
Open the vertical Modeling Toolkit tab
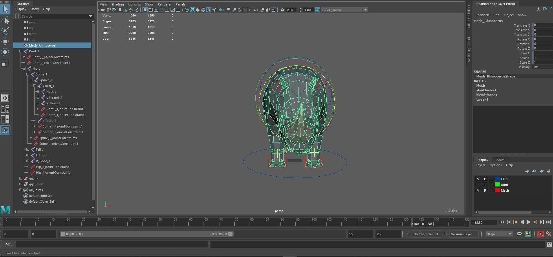point(469,49)
